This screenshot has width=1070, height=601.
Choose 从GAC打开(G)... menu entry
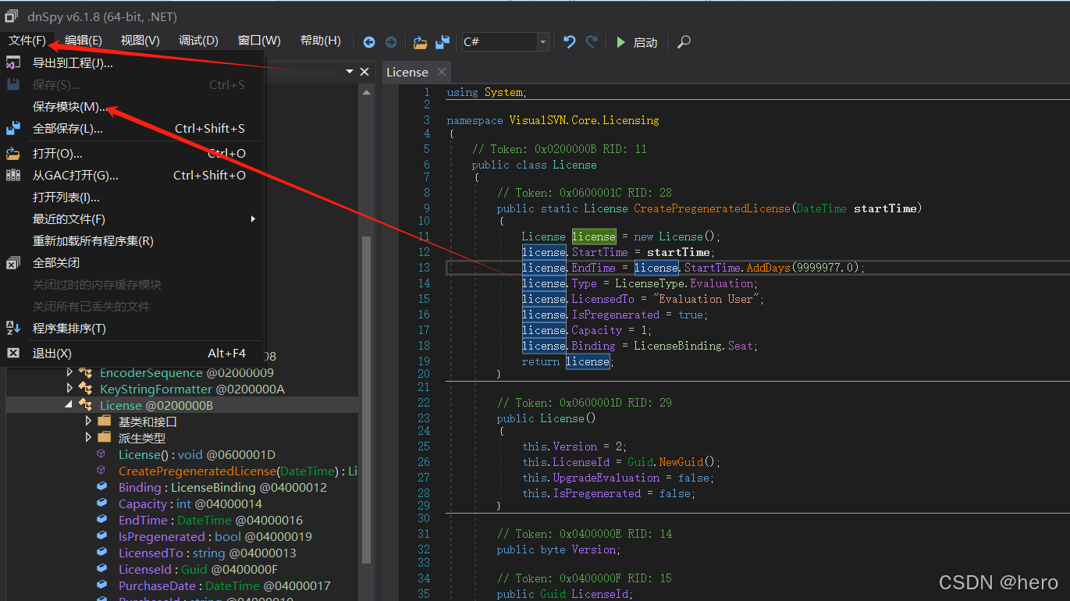pos(133,176)
